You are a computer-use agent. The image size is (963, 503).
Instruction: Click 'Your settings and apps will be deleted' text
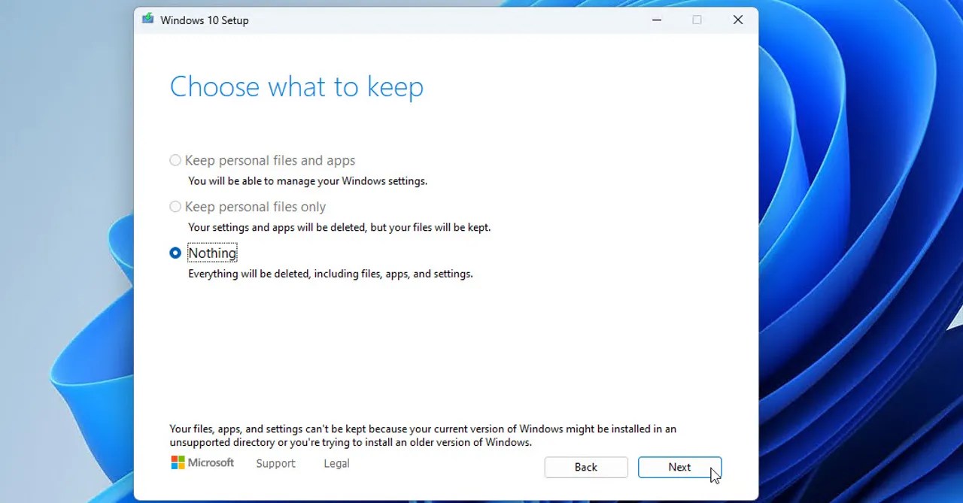coord(339,227)
